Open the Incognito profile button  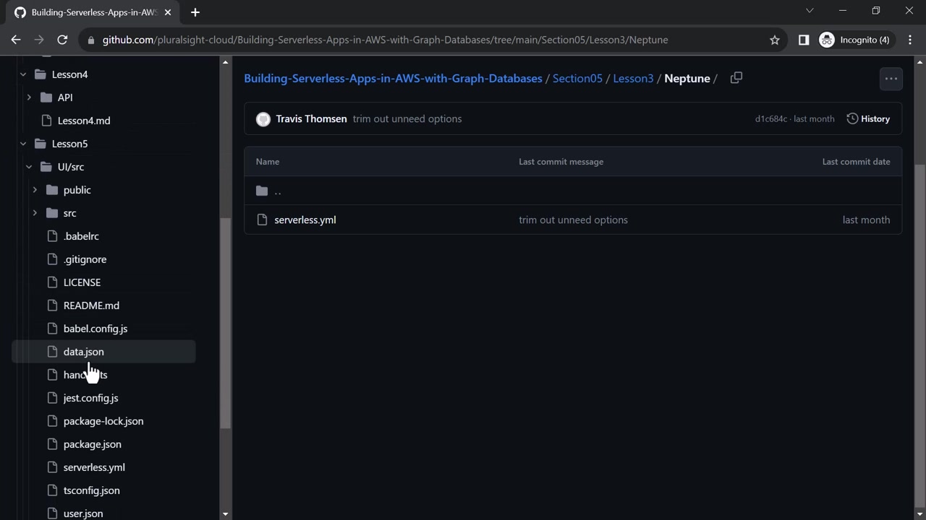pyautogui.click(x=855, y=40)
